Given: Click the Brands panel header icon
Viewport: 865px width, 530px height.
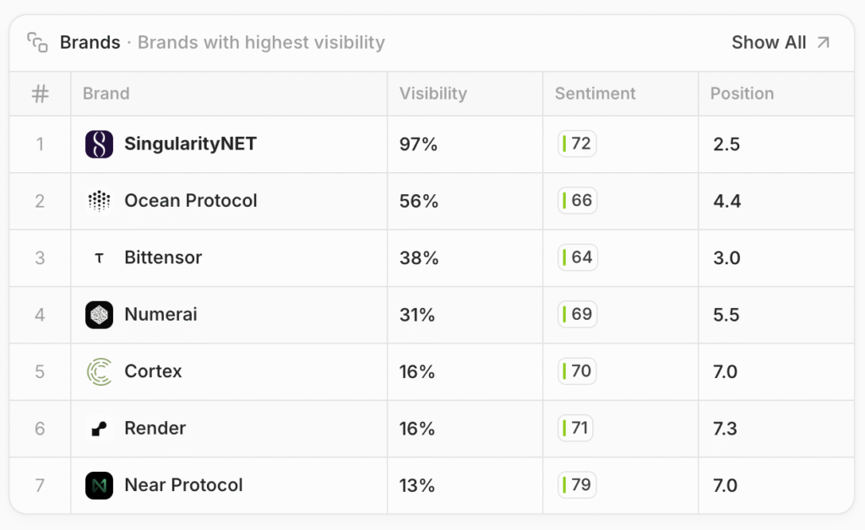Looking at the screenshot, I should pos(37,43).
